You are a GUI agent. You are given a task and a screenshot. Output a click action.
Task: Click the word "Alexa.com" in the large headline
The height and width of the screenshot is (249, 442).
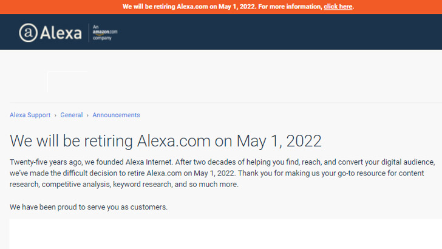tap(174, 141)
